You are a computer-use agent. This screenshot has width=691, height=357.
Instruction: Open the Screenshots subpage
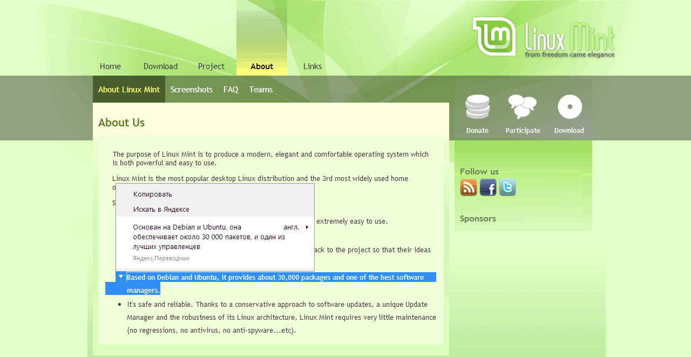192,90
